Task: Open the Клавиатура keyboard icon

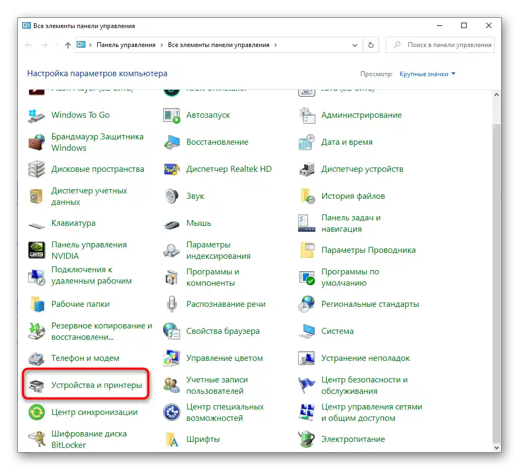Action: pyautogui.click(x=36, y=226)
